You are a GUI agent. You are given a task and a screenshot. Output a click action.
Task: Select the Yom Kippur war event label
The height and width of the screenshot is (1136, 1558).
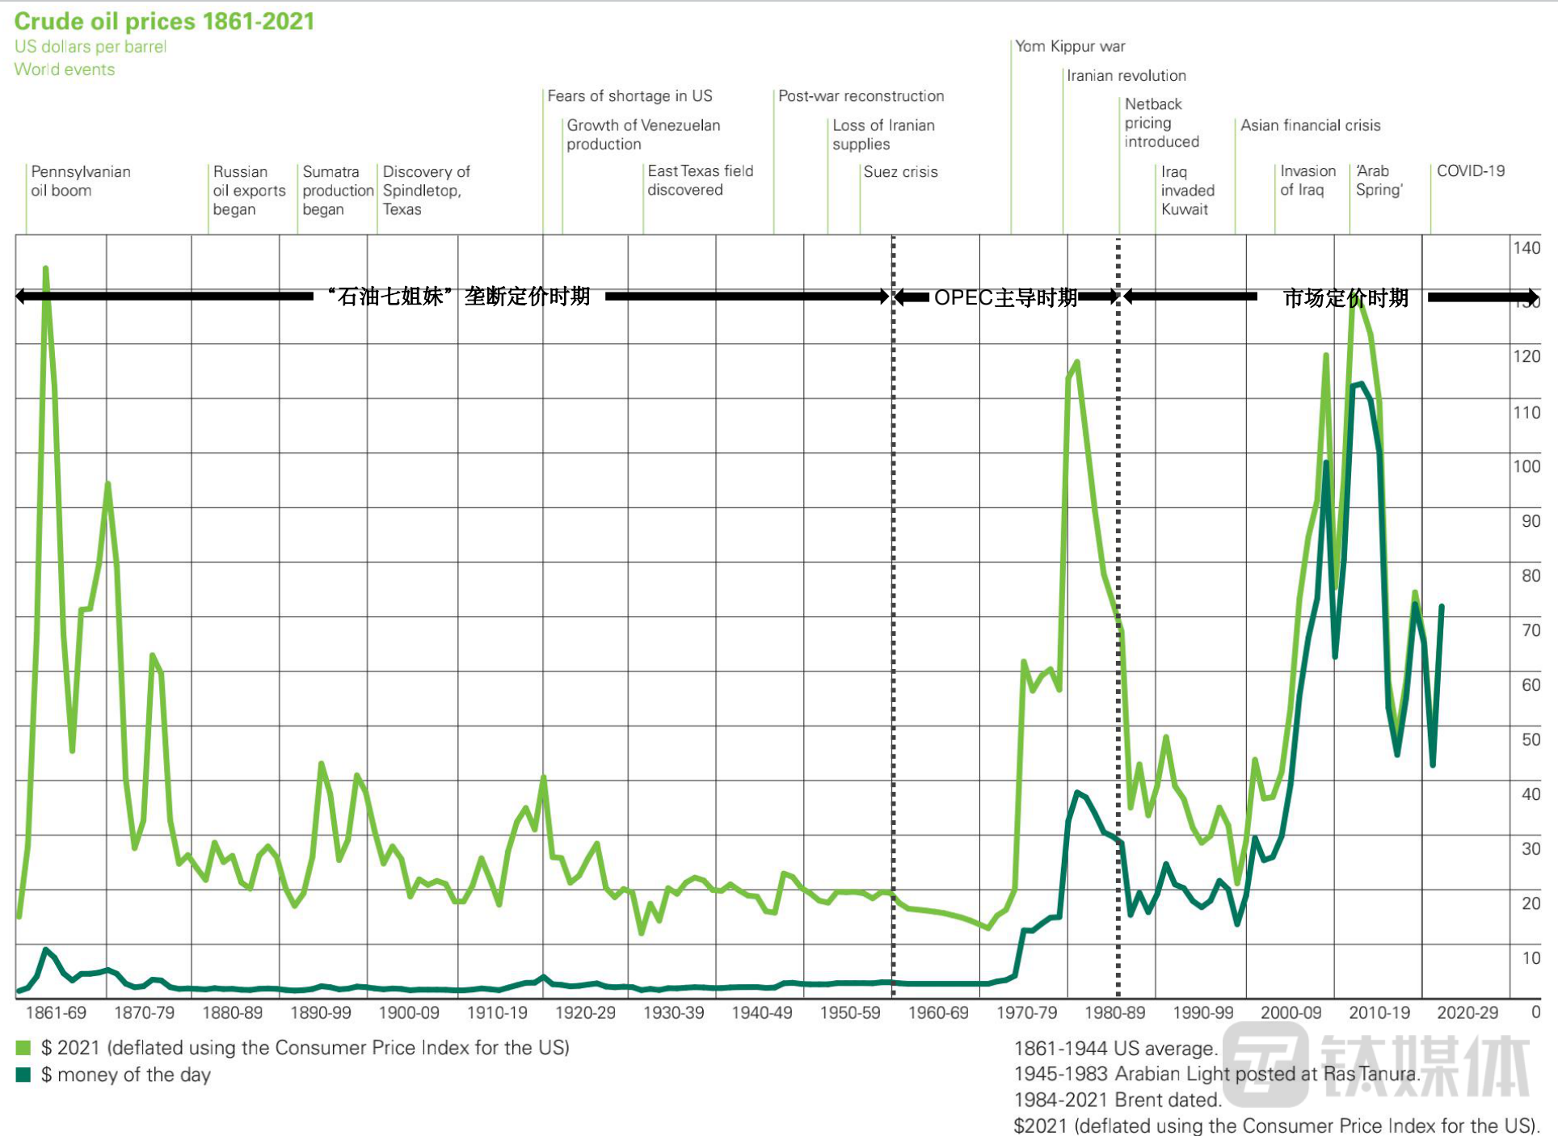coord(1070,46)
